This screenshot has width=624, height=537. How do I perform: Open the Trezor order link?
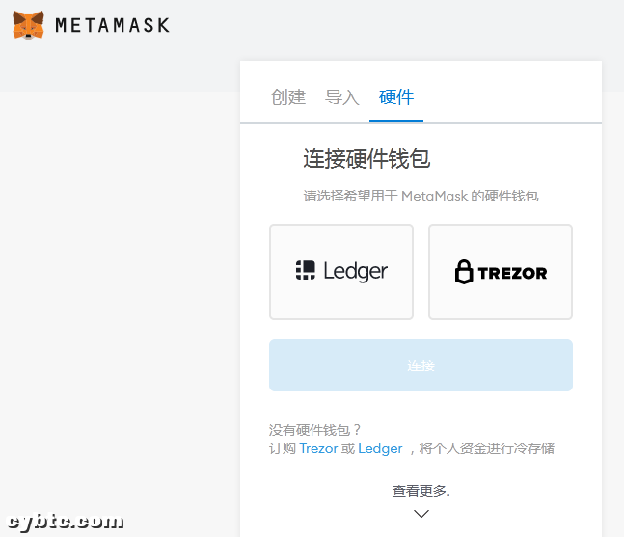click(318, 448)
